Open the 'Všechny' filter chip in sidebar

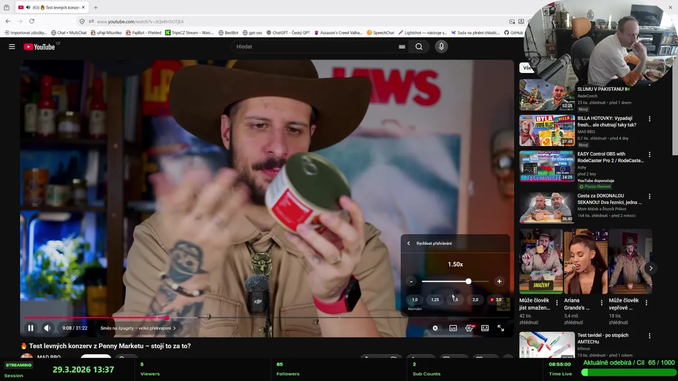(527, 68)
